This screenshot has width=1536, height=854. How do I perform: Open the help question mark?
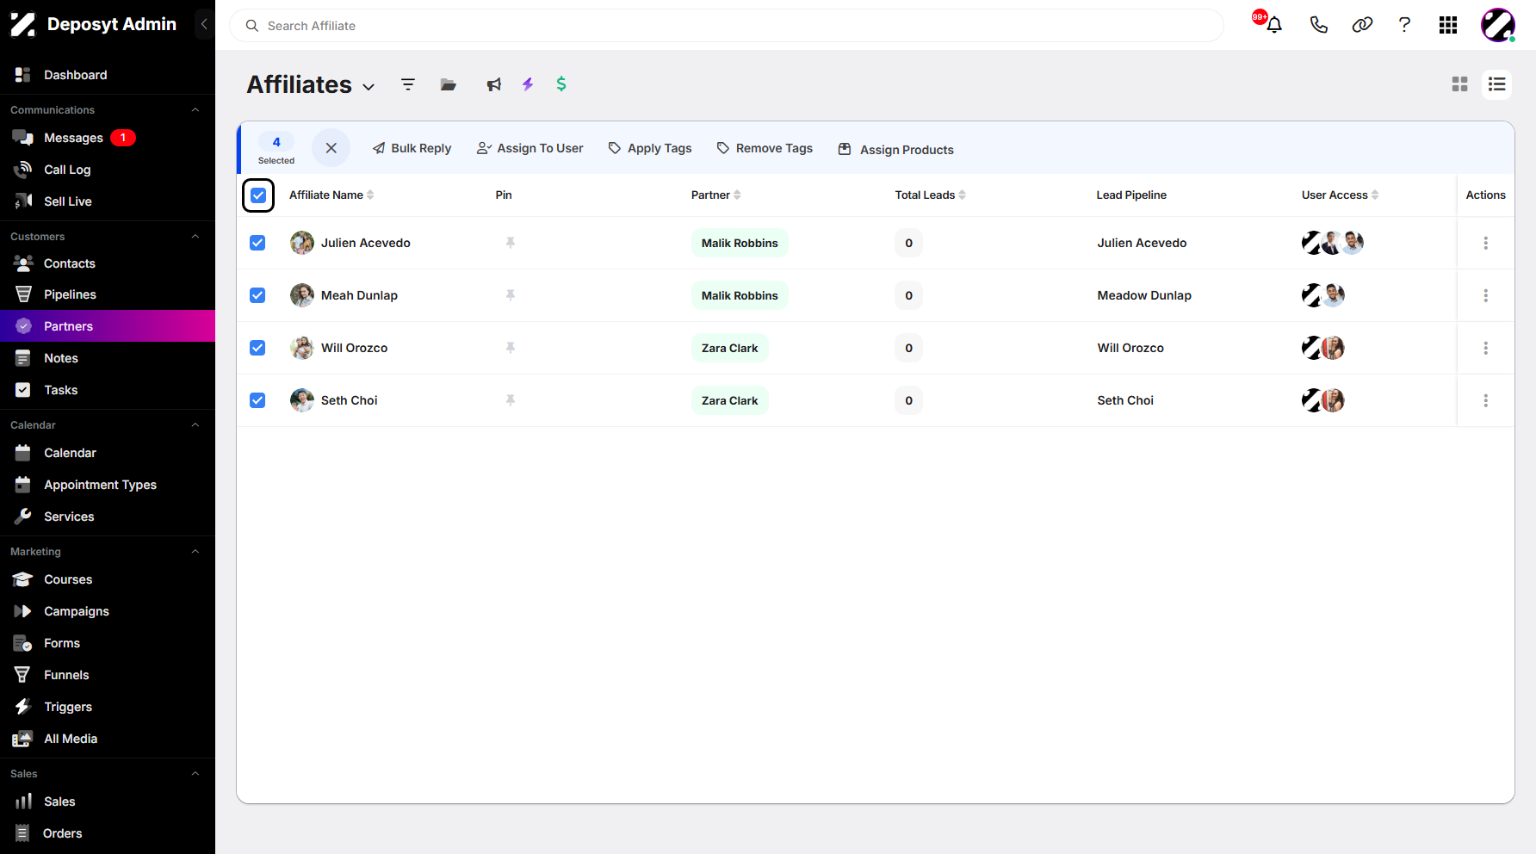pyautogui.click(x=1404, y=25)
